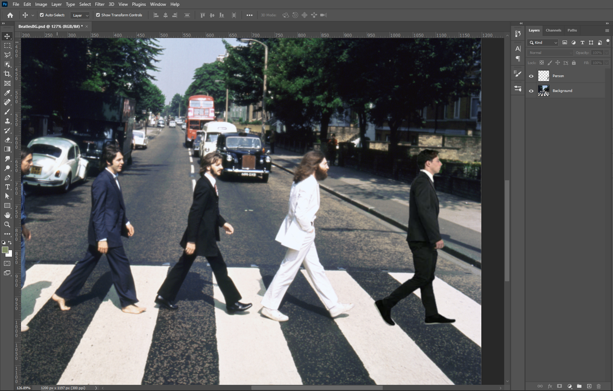Select the Horizontal Type tool
Screen dimensions: 613x391
point(7,187)
